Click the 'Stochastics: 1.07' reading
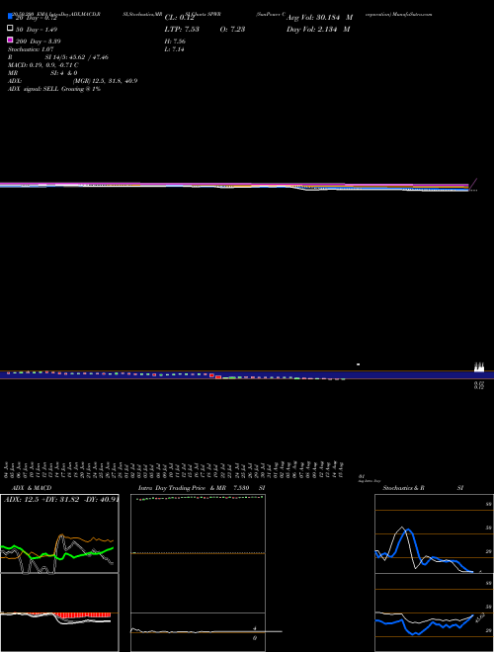Image resolution: width=494 pixels, height=652 pixels. coord(31,49)
